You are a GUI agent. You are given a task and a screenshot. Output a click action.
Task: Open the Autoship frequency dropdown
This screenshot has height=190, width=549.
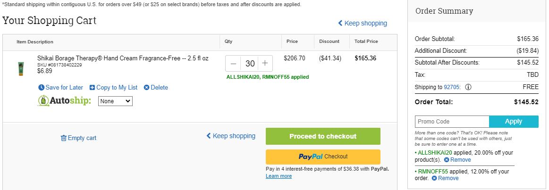[x=115, y=101]
